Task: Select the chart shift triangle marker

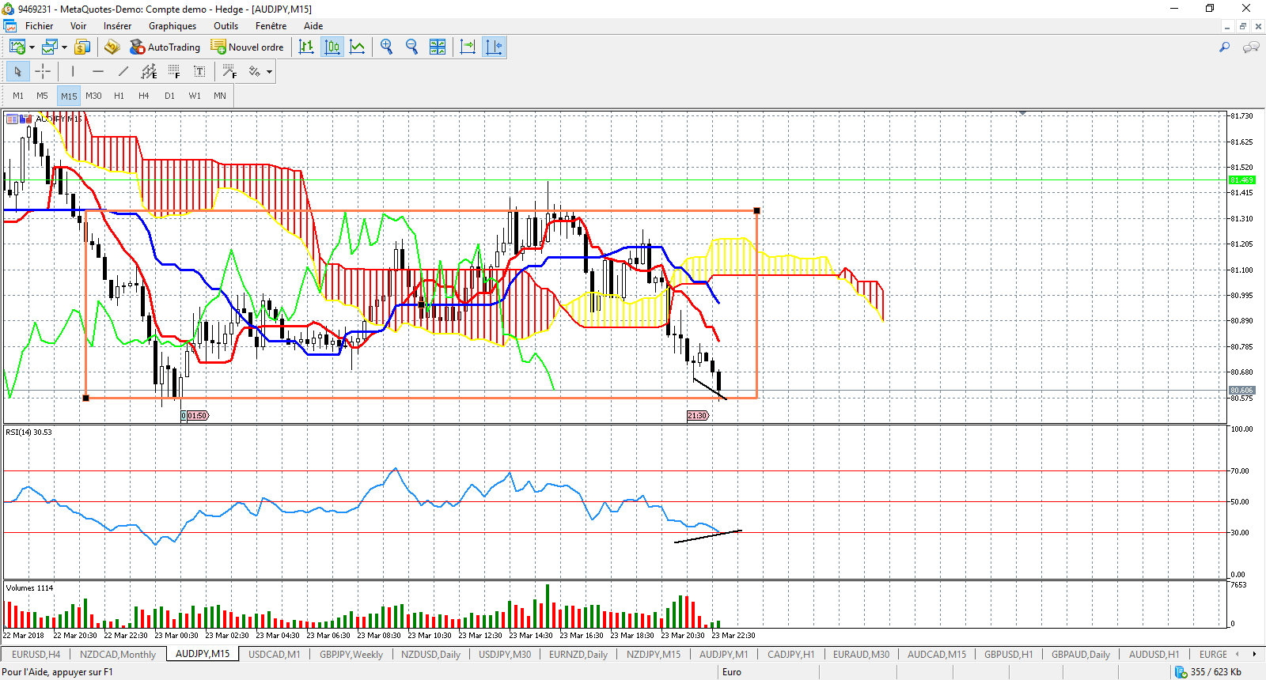Action: point(1022,113)
